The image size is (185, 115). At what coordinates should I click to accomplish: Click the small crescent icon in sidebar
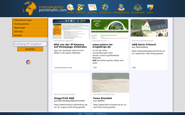(28, 62)
